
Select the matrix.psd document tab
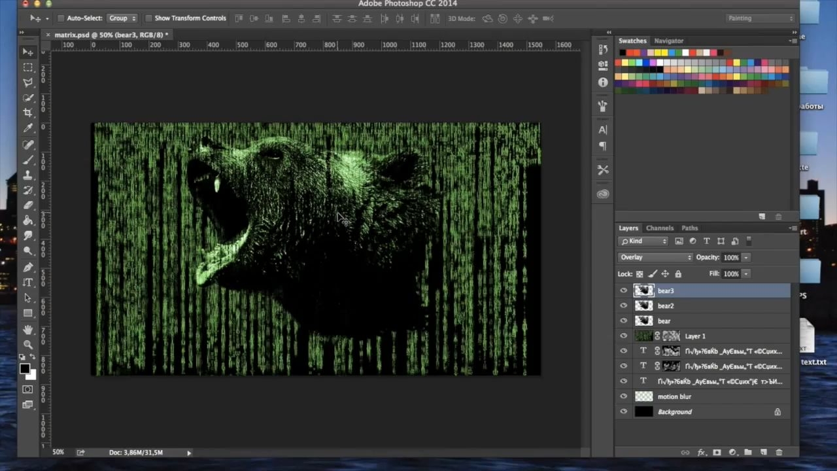(x=111, y=35)
